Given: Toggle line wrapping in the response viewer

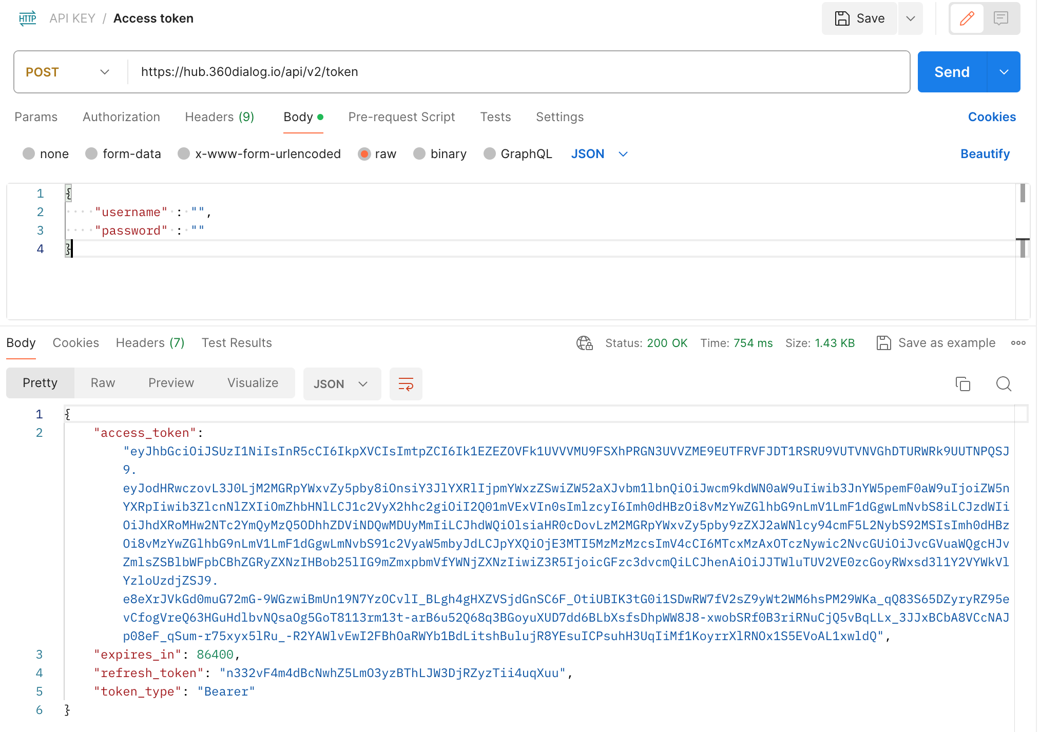Looking at the screenshot, I should coord(406,383).
